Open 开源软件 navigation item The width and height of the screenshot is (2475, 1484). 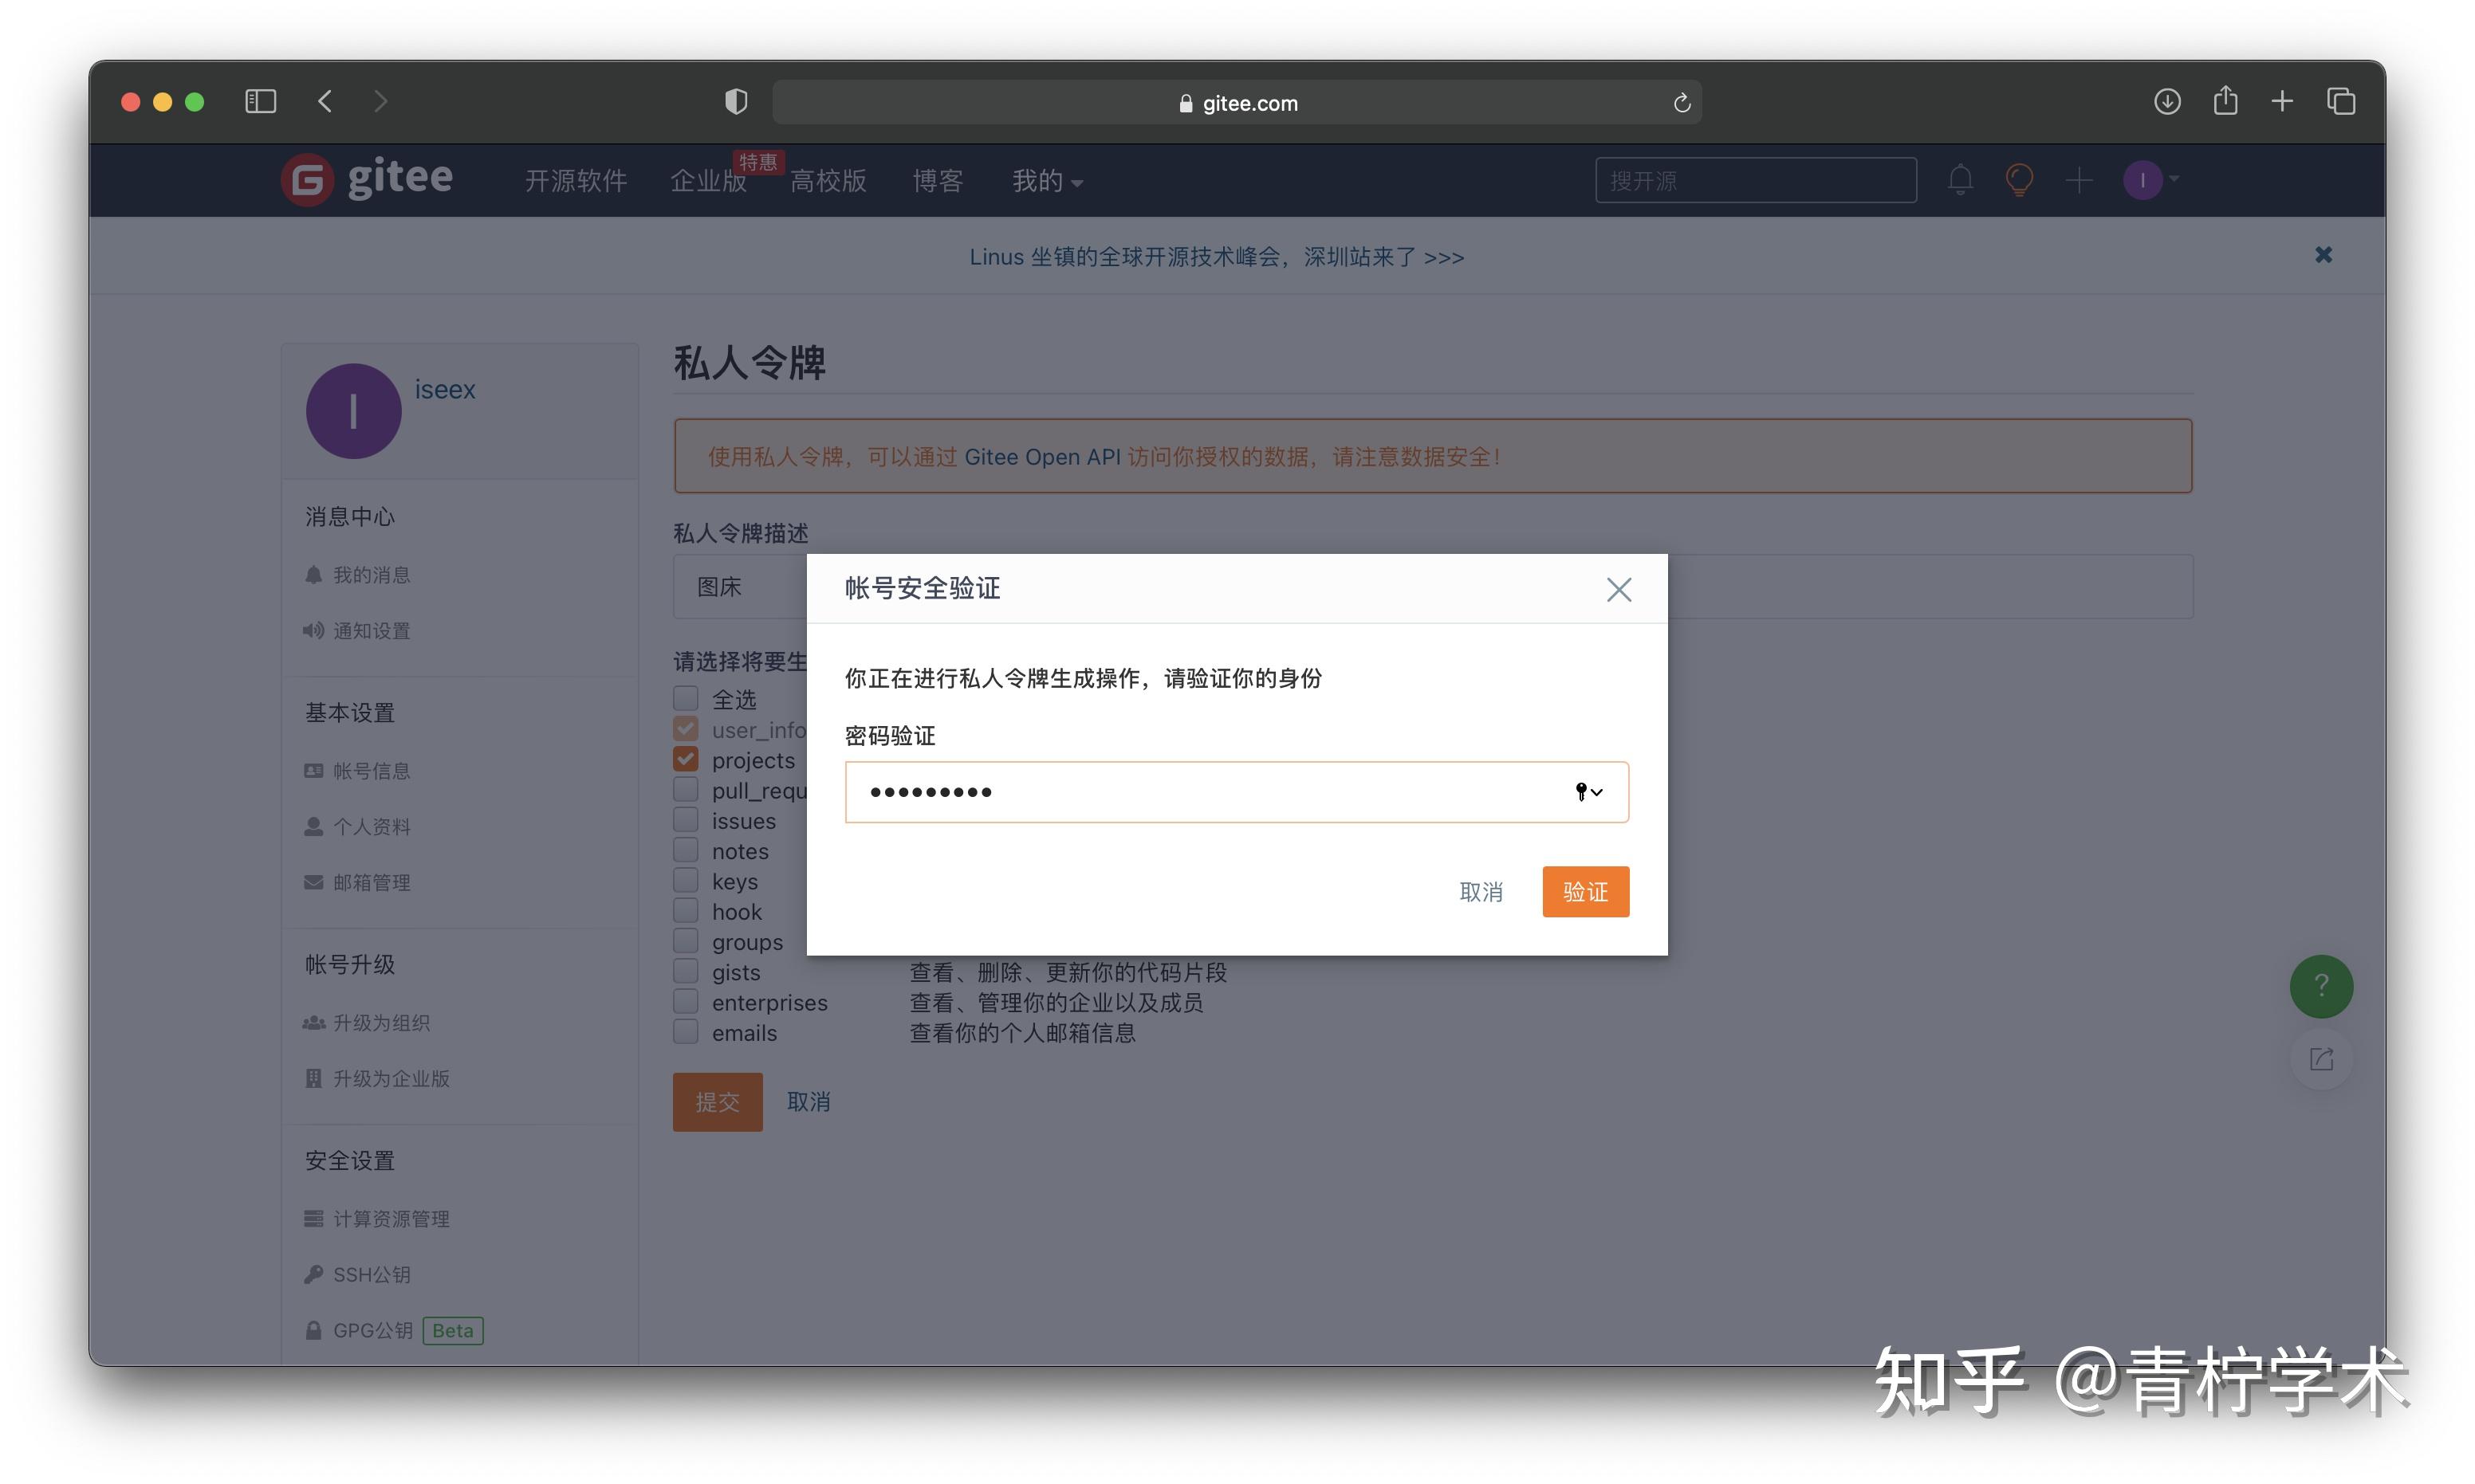(x=575, y=181)
